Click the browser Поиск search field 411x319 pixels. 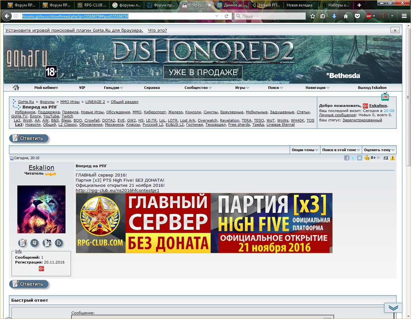[x=270, y=16]
